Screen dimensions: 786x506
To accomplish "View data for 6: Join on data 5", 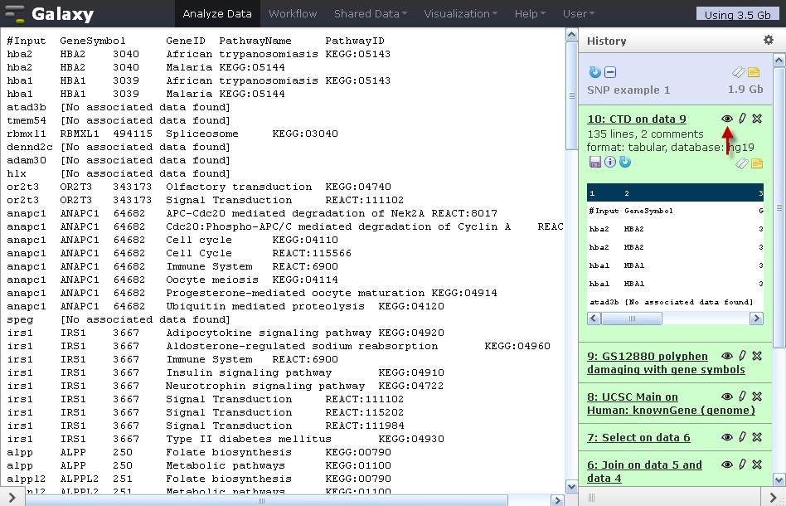I will [x=727, y=465].
